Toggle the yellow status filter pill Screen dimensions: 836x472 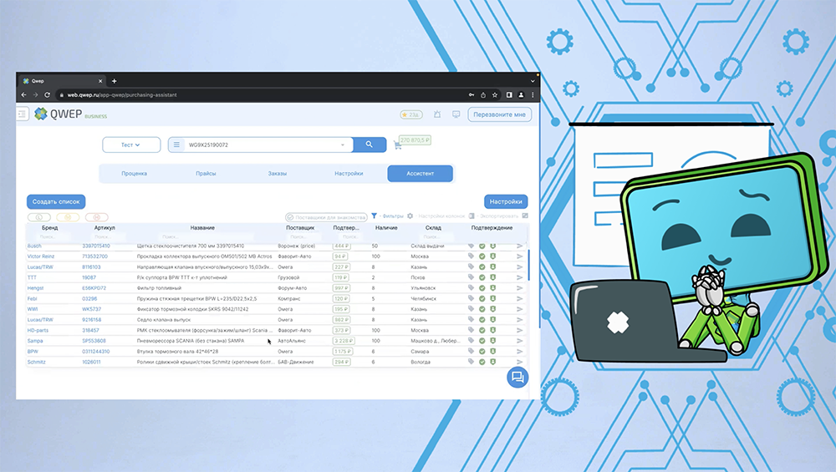(68, 217)
